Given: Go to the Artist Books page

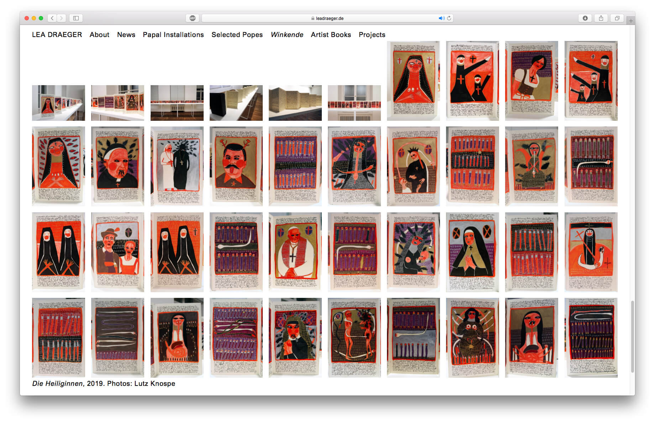Looking at the screenshot, I should (x=331, y=35).
